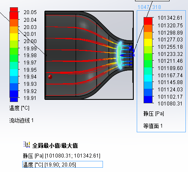Click the blue asterisk probe marker at outlet
188x172 pixels.
click(x=134, y=55)
